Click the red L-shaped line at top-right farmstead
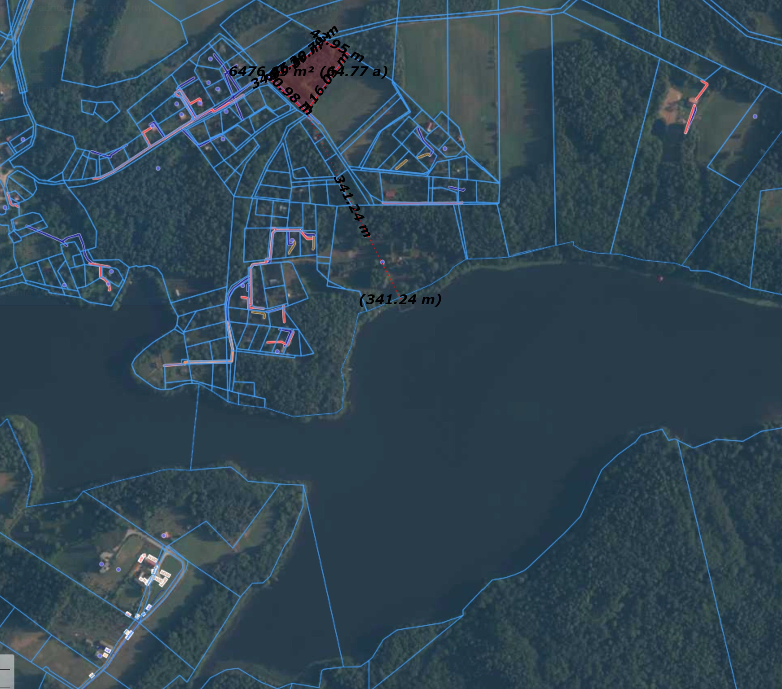782x689 pixels. [701, 91]
